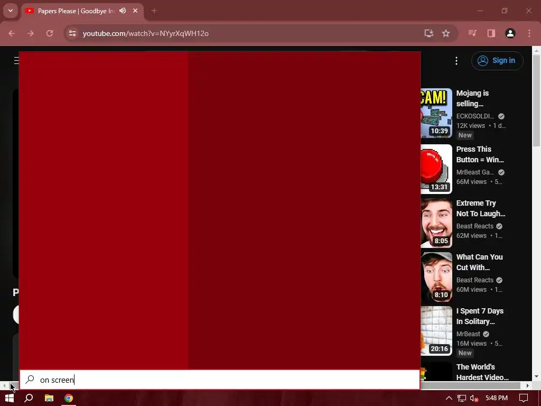Viewport: 541px width, 406px height.
Task: Open YouTube settings three-dot menu
Action: click(x=456, y=61)
